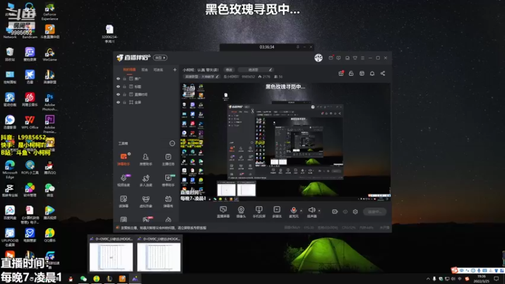Select the 全屏 layer row
The image size is (505, 284).
[146, 102]
